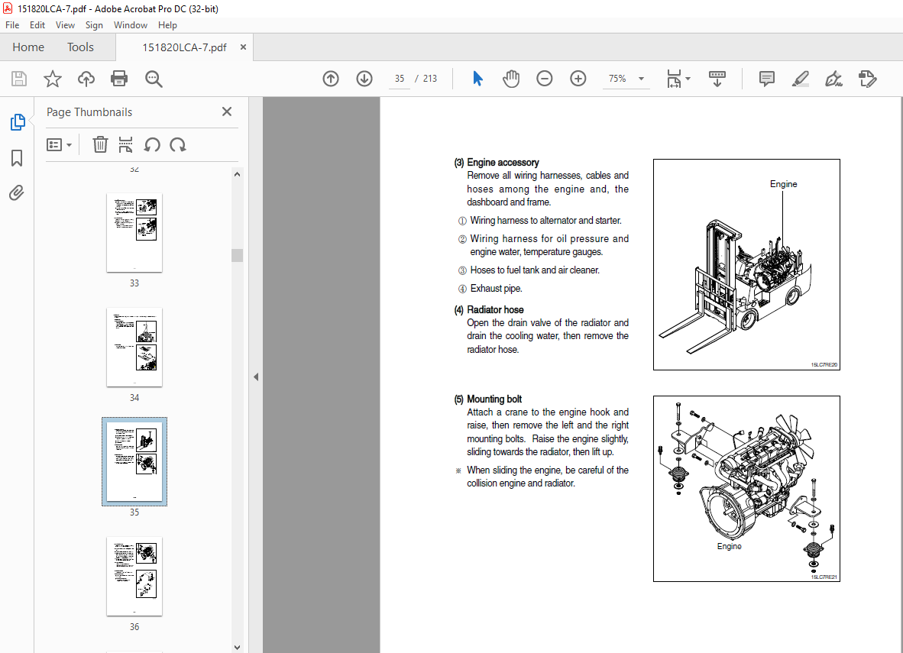Go to next page arrow
The image size is (903, 653).
364,79
